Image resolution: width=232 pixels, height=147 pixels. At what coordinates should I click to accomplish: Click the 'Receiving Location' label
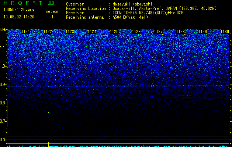click(86, 8)
